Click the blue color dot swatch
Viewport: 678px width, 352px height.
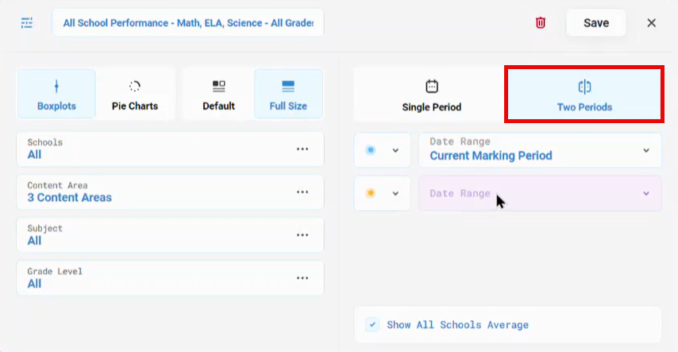pos(371,150)
